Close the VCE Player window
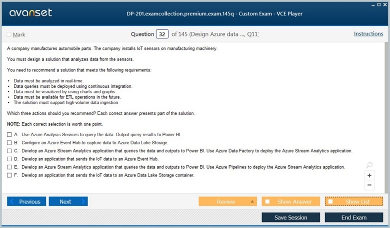Image resolution: width=390 pixels, height=228 pixels. pyautogui.click(x=385, y=4)
